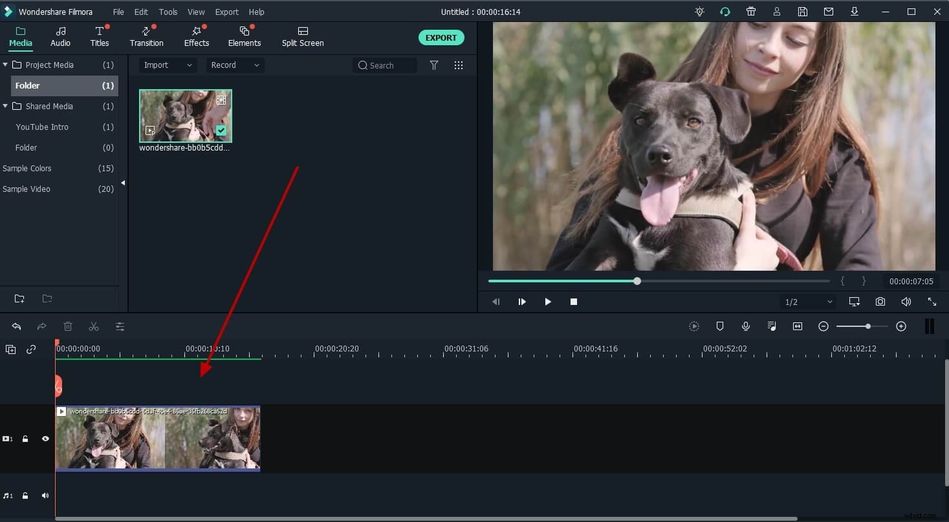Lock video track 1
949x522 pixels.
(25, 439)
